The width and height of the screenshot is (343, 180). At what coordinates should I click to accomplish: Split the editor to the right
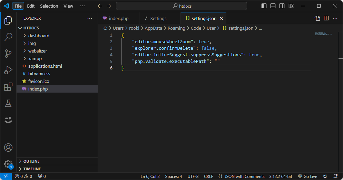(x=326, y=18)
